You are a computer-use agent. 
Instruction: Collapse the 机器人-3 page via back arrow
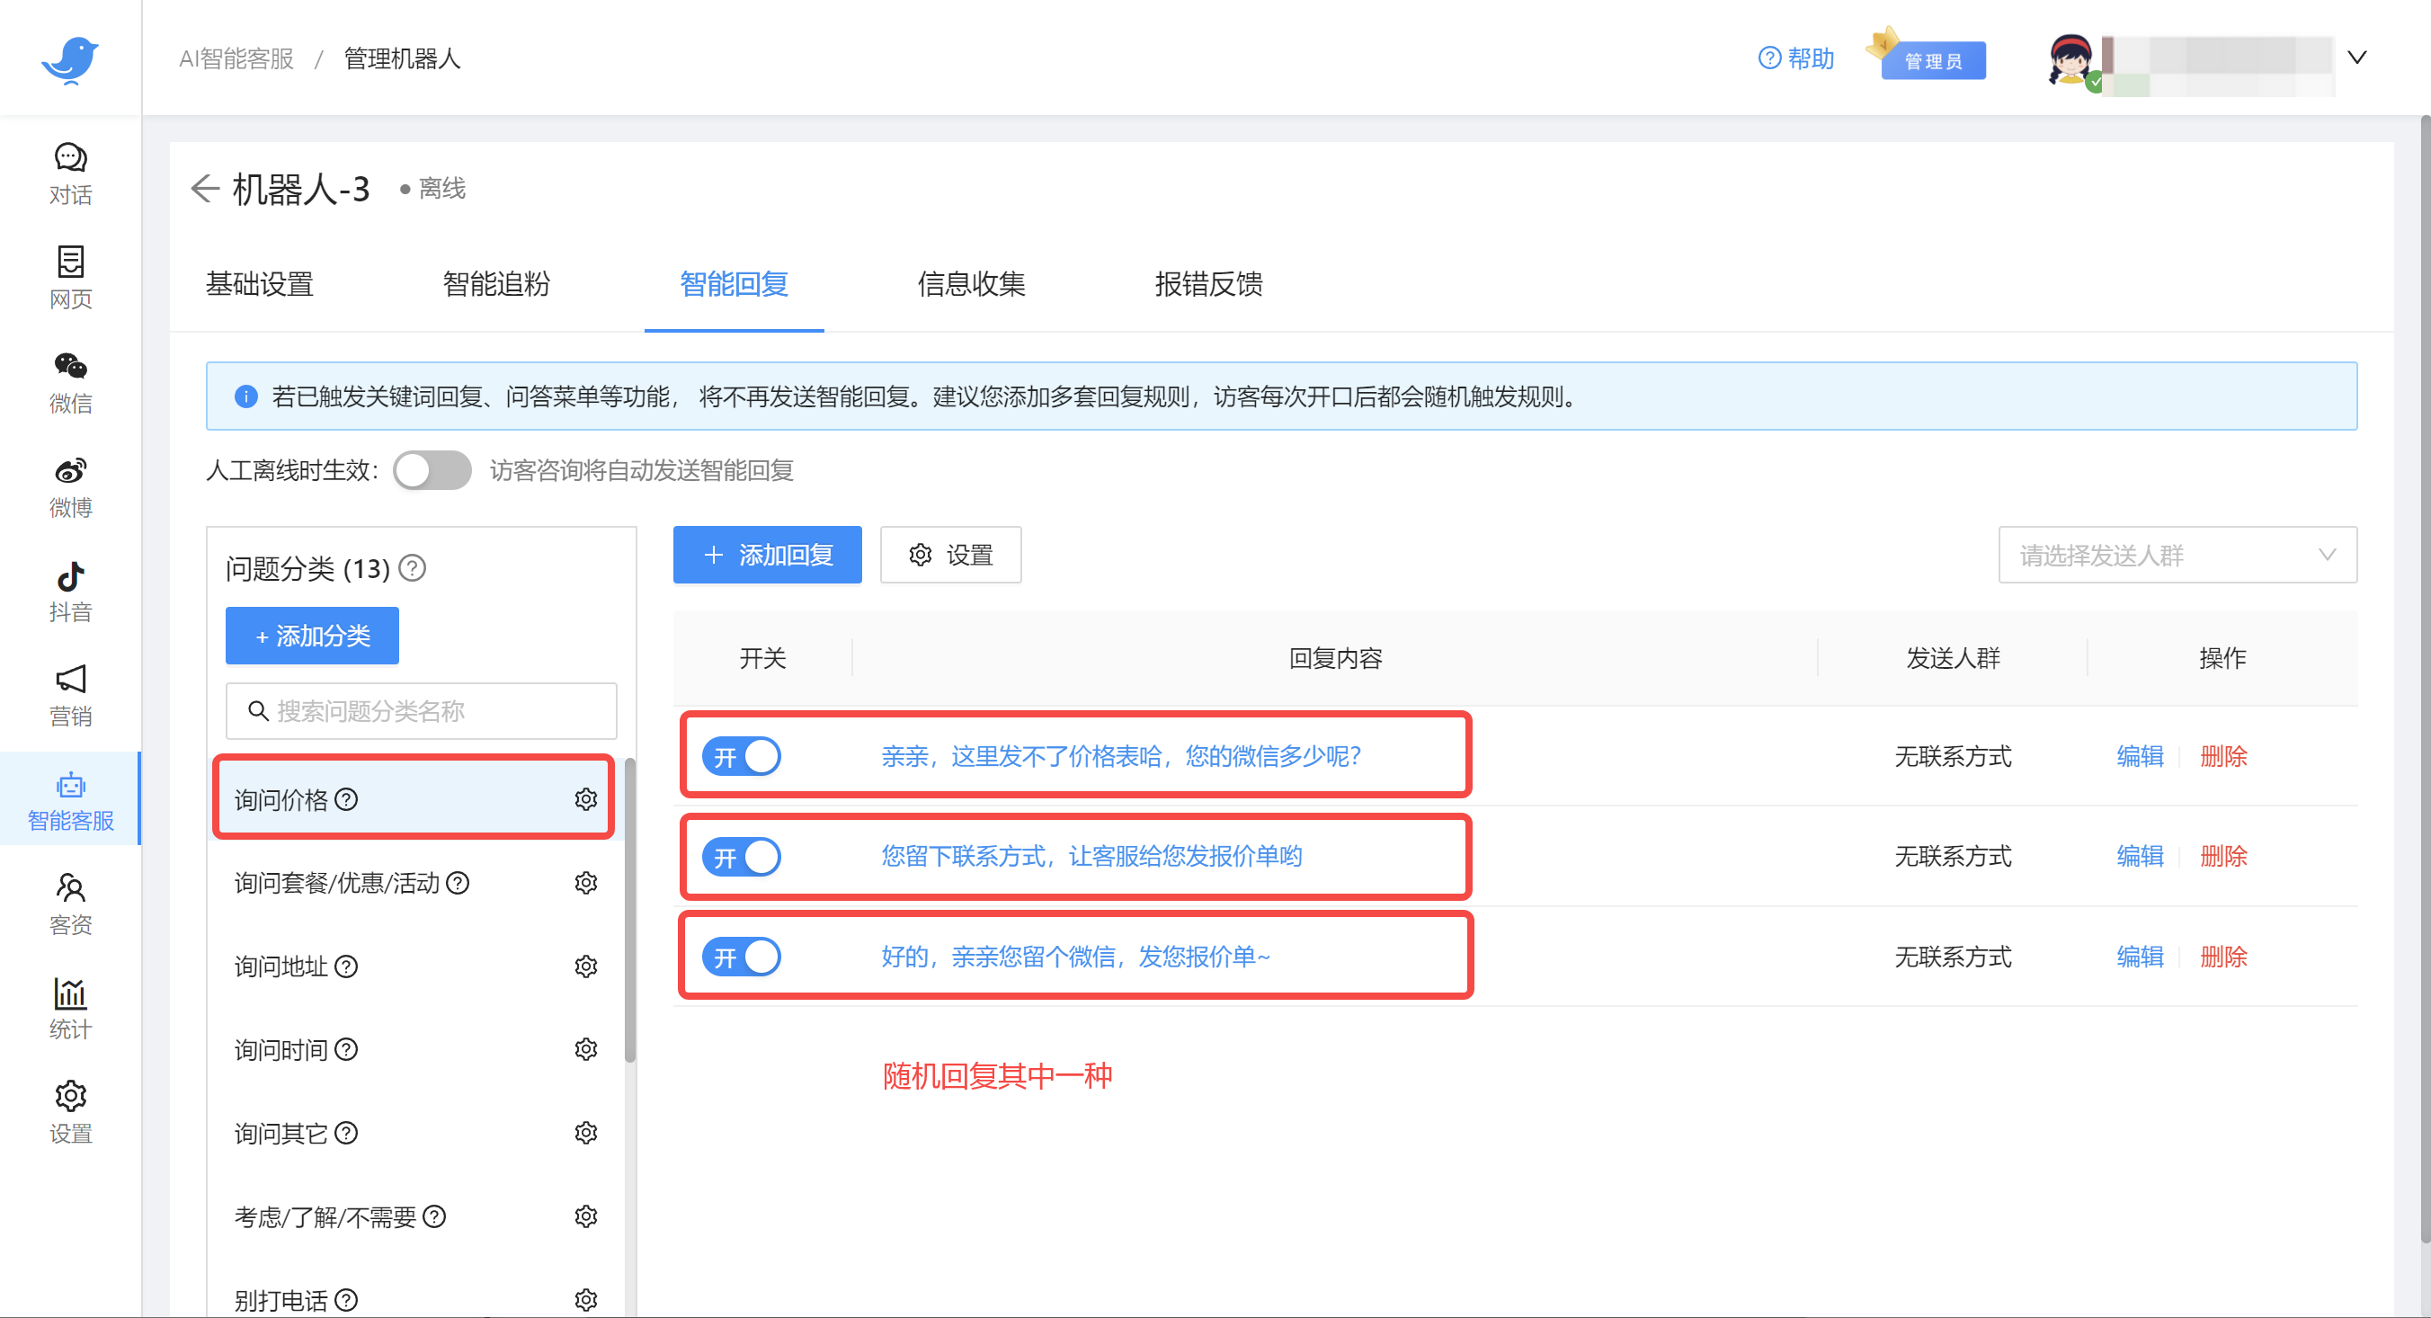[205, 189]
